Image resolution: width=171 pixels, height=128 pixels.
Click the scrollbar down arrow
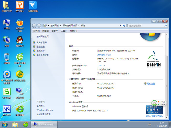167,117
